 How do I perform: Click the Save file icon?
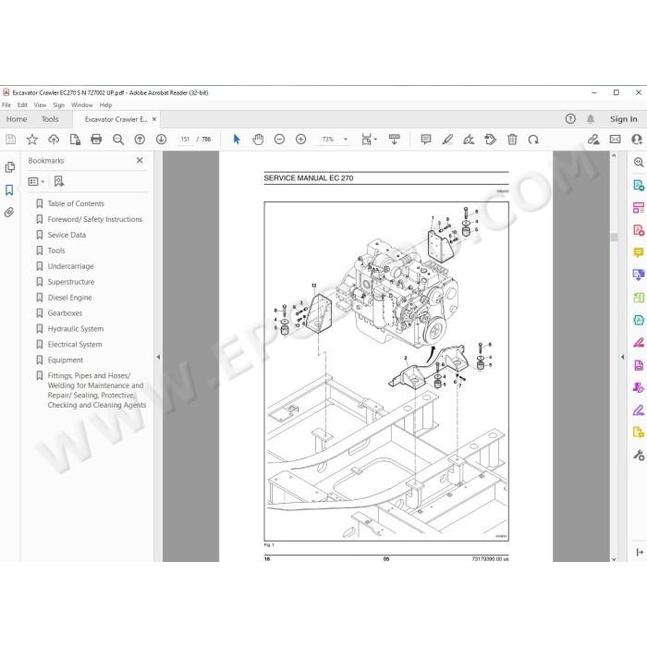click(11, 140)
